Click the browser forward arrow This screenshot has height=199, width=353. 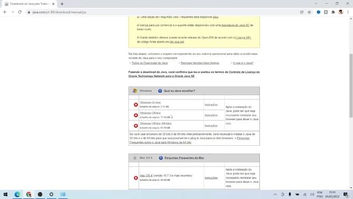(12, 12)
